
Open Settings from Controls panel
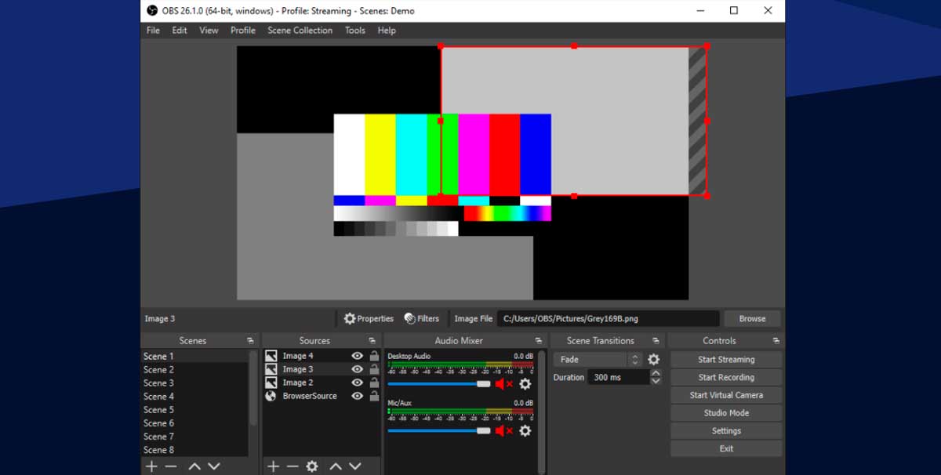click(726, 431)
